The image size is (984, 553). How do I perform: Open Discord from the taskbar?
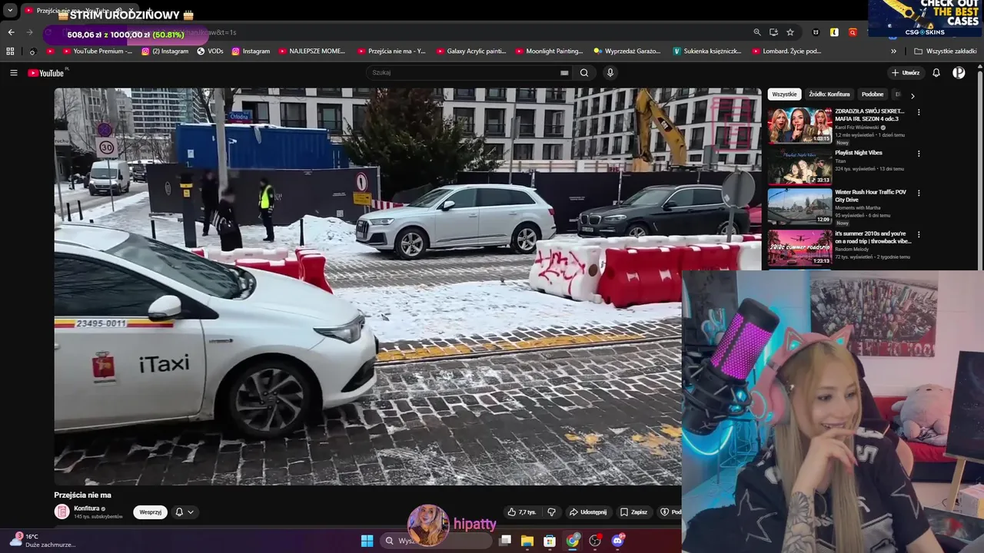coord(617,541)
